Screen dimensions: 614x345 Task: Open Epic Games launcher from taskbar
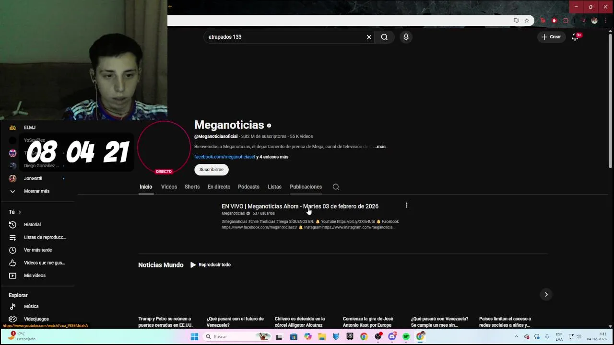point(350,336)
